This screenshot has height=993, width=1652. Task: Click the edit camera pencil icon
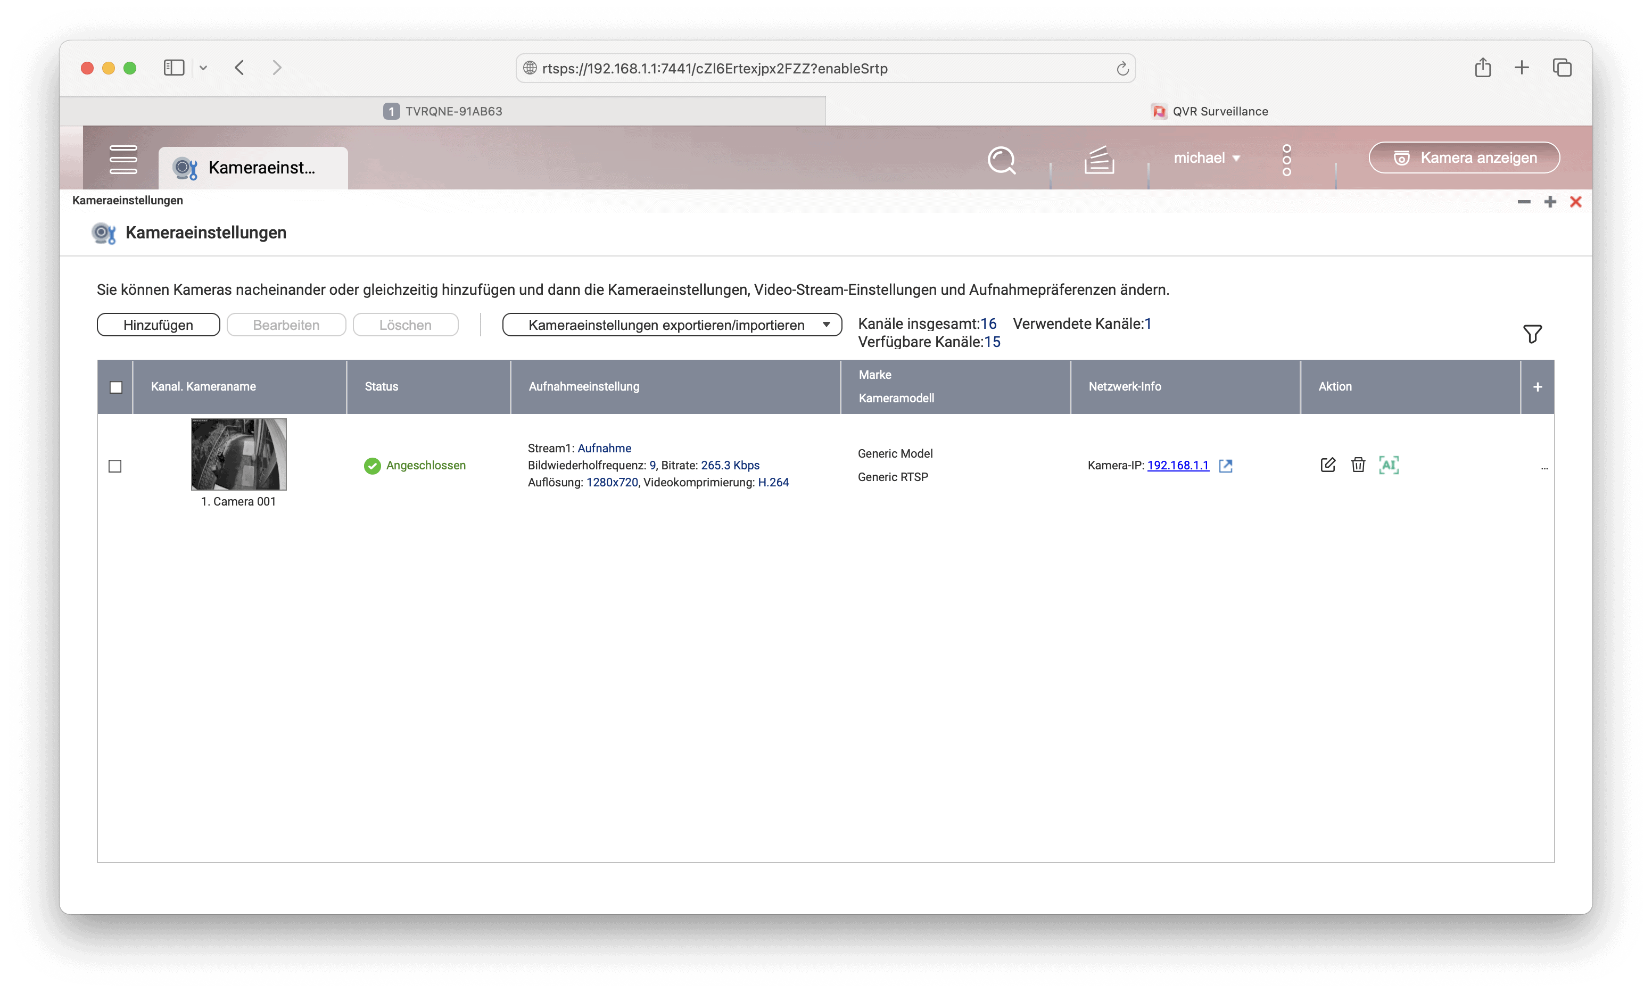1327,465
